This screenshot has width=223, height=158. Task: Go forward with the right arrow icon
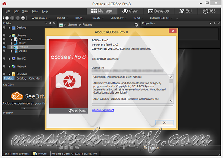[x=18, y=18]
